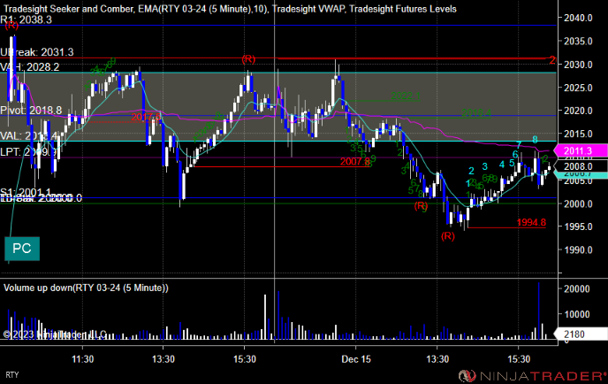This screenshot has width=608, height=384.
Task: Click the Volume up down panel label
Action: [x=86, y=288]
